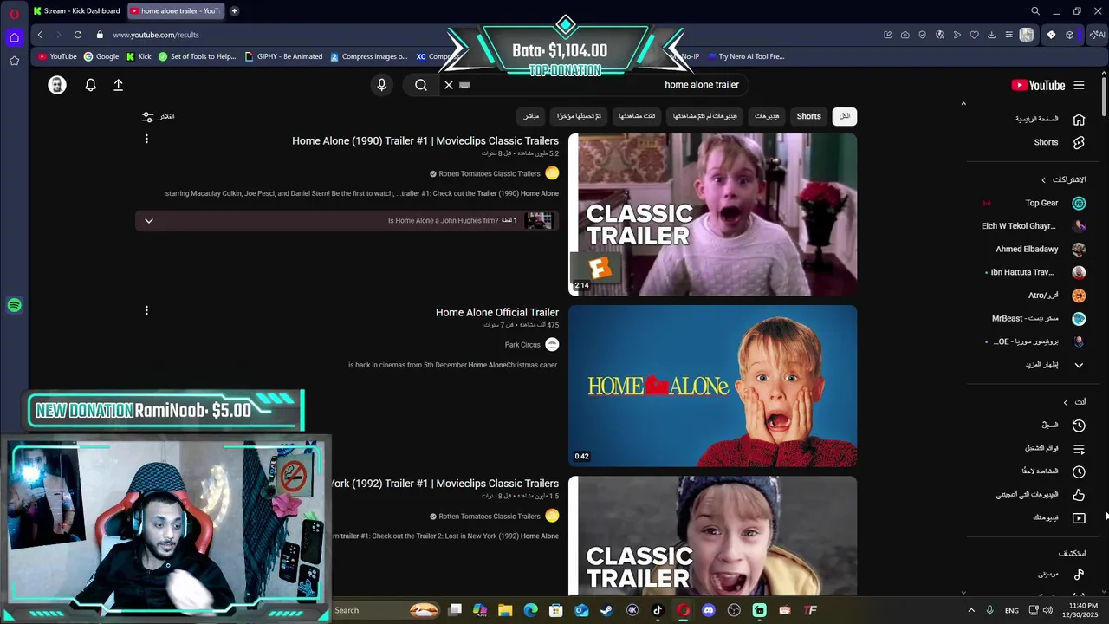Screen dimensions: 1109x624
Task: Open the Park Circus channel link
Action: pyautogui.click(x=522, y=345)
